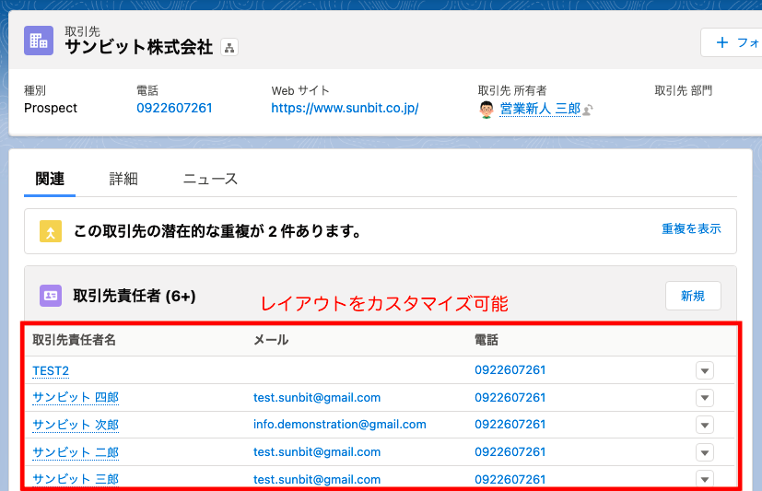Open the account phone number 0922607261
The image size is (762, 491).
click(174, 108)
